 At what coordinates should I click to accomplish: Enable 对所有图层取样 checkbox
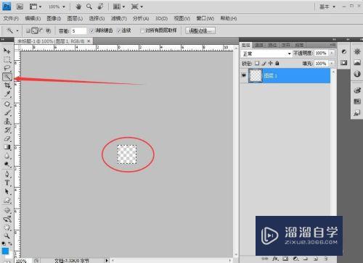(x=142, y=30)
